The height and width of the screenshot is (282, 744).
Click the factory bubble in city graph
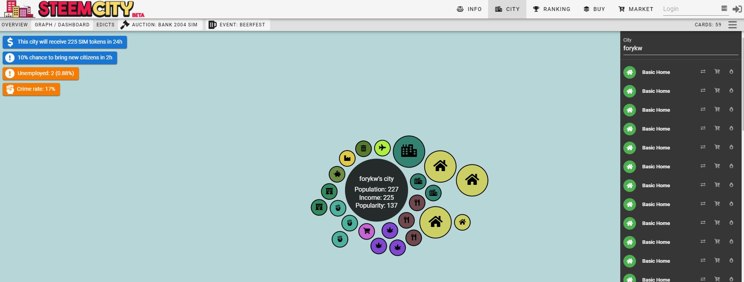347,159
